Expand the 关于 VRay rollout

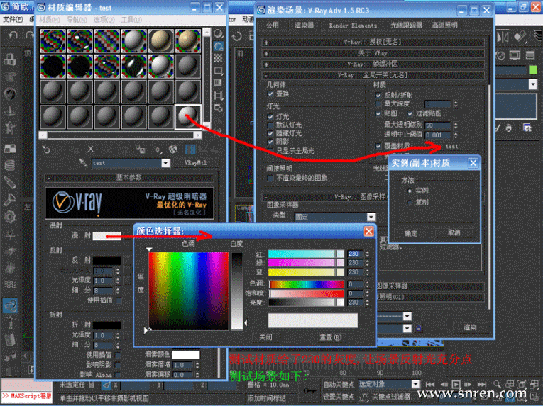372,53
